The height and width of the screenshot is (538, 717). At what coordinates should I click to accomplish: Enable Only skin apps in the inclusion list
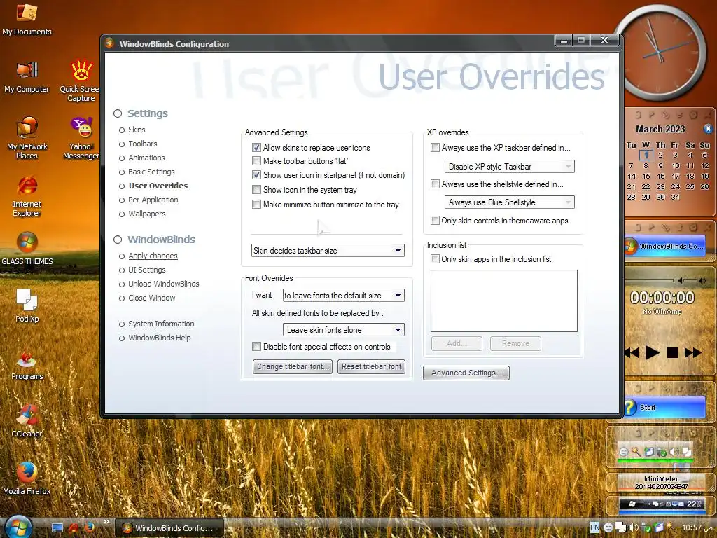pyautogui.click(x=435, y=259)
